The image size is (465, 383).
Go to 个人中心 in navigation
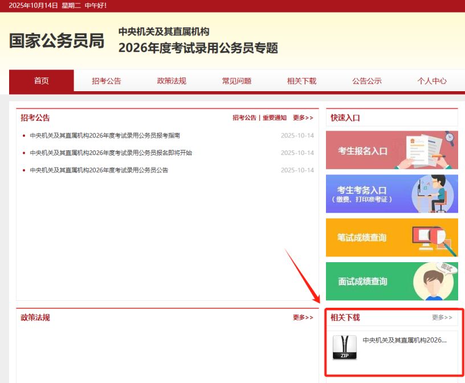coord(431,81)
